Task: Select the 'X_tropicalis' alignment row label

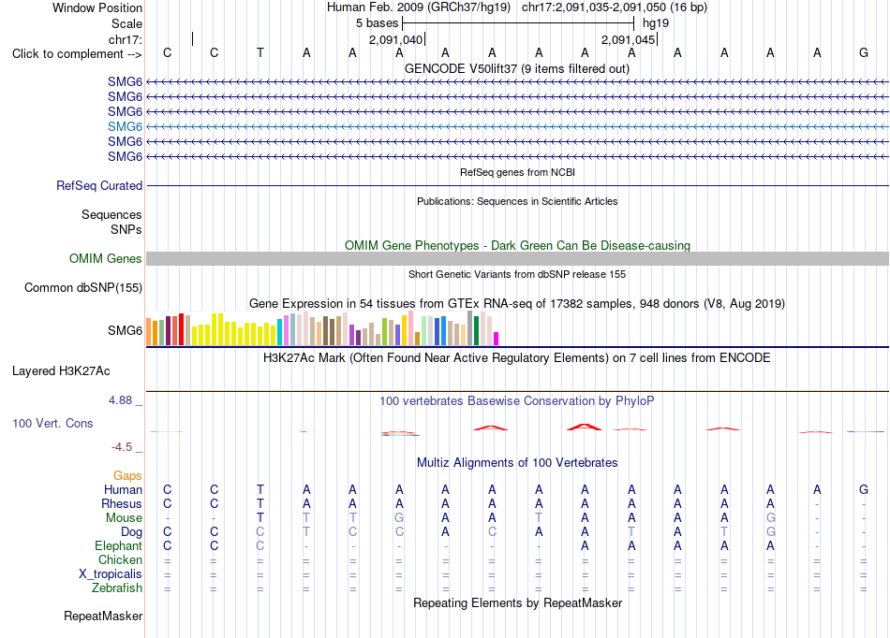Action: (x=111, y=574)
